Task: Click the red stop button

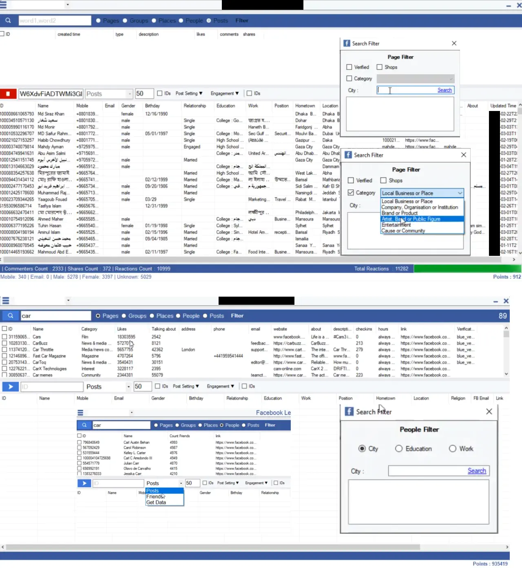Action: (8, 94)
